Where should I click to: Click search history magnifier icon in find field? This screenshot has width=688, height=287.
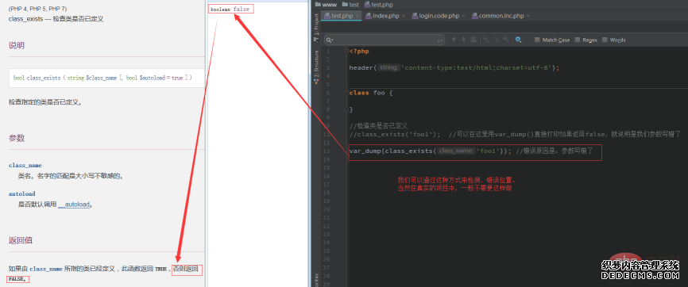(x=330, y=40)
